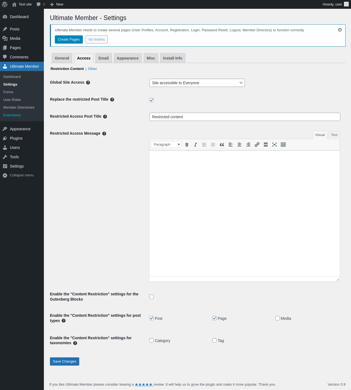Open comments from the admin bar bubble
Image resolution: width=351 pixels, height=390 pixels.
[41, 4]
